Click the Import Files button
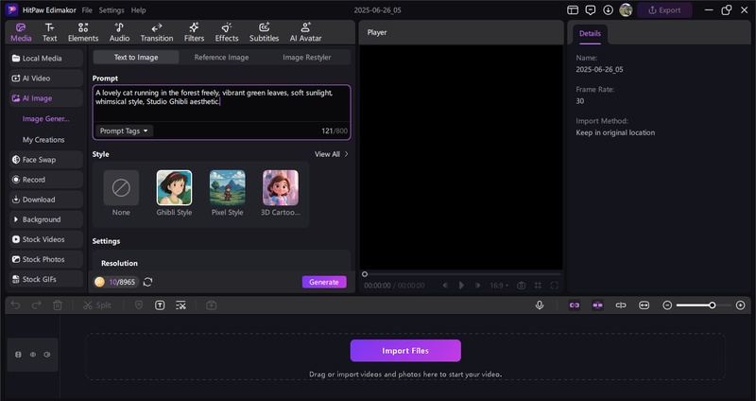This screenshot has width=756, height=401. (x=405, y=351)
